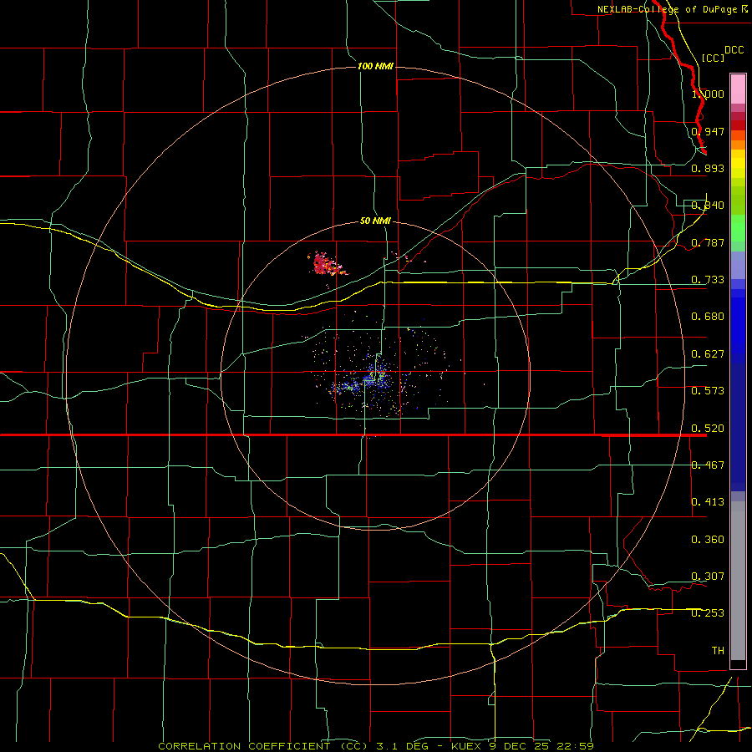
Task: Click the 0.947 value on the color scale
Action: click(x=708, y=131)
